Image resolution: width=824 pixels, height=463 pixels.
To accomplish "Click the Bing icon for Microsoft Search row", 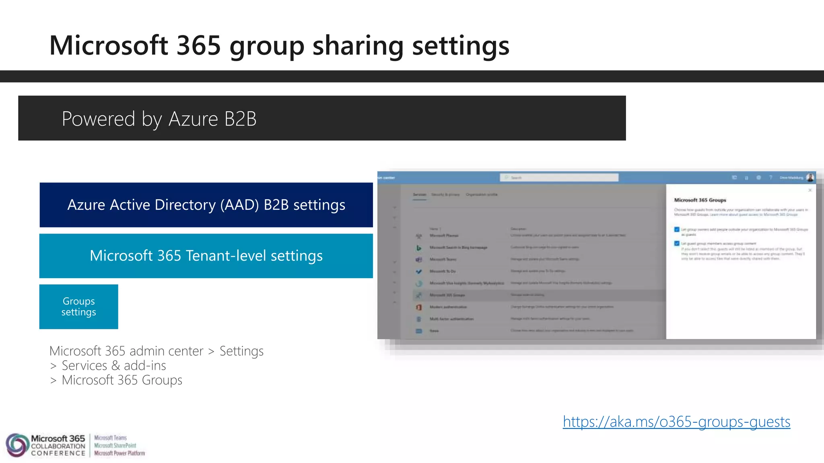I will point(419,248).
